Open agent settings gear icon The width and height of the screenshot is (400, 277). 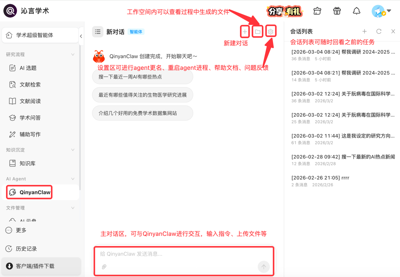click(270, 32)
